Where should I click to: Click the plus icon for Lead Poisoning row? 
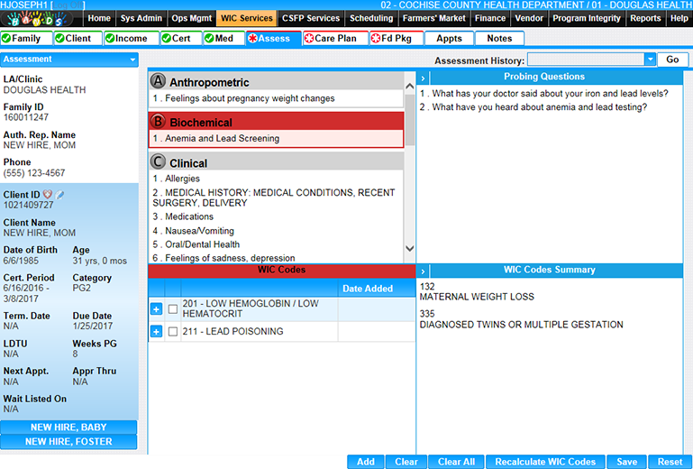(x=156, y=332)
